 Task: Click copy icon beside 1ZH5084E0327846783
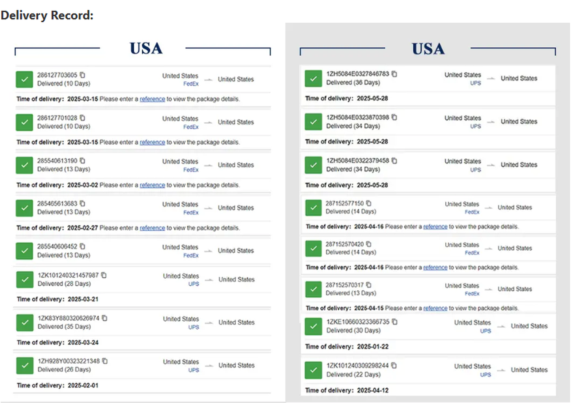[x=394, y=74]
